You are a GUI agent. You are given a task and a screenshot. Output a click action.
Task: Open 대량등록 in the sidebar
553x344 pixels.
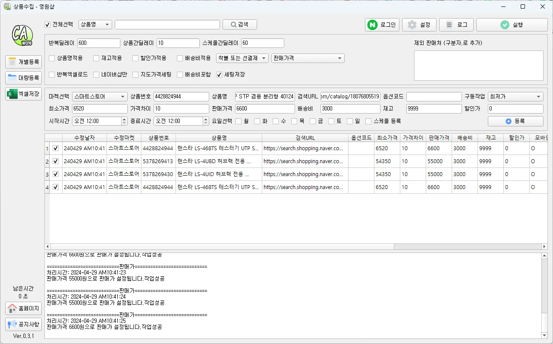click(x=24, y=78)
